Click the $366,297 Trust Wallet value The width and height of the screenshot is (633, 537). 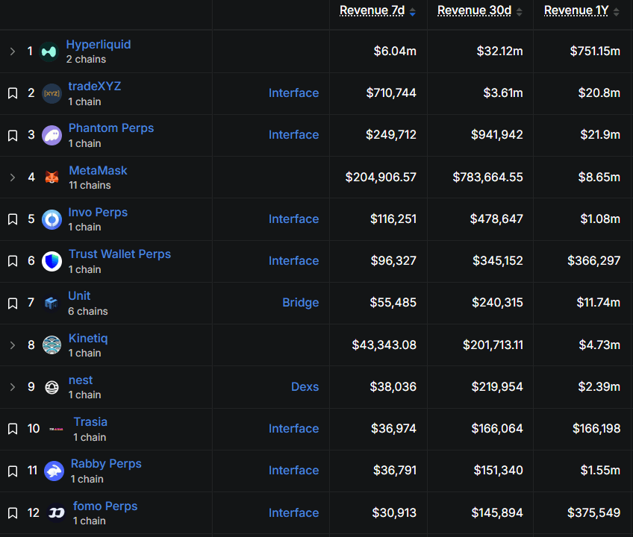[594, 260]
